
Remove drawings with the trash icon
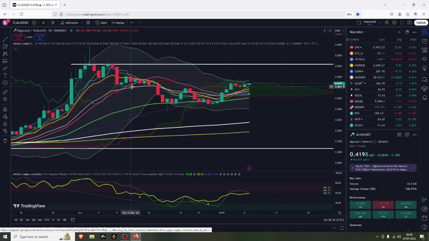[x=5, y=141]
